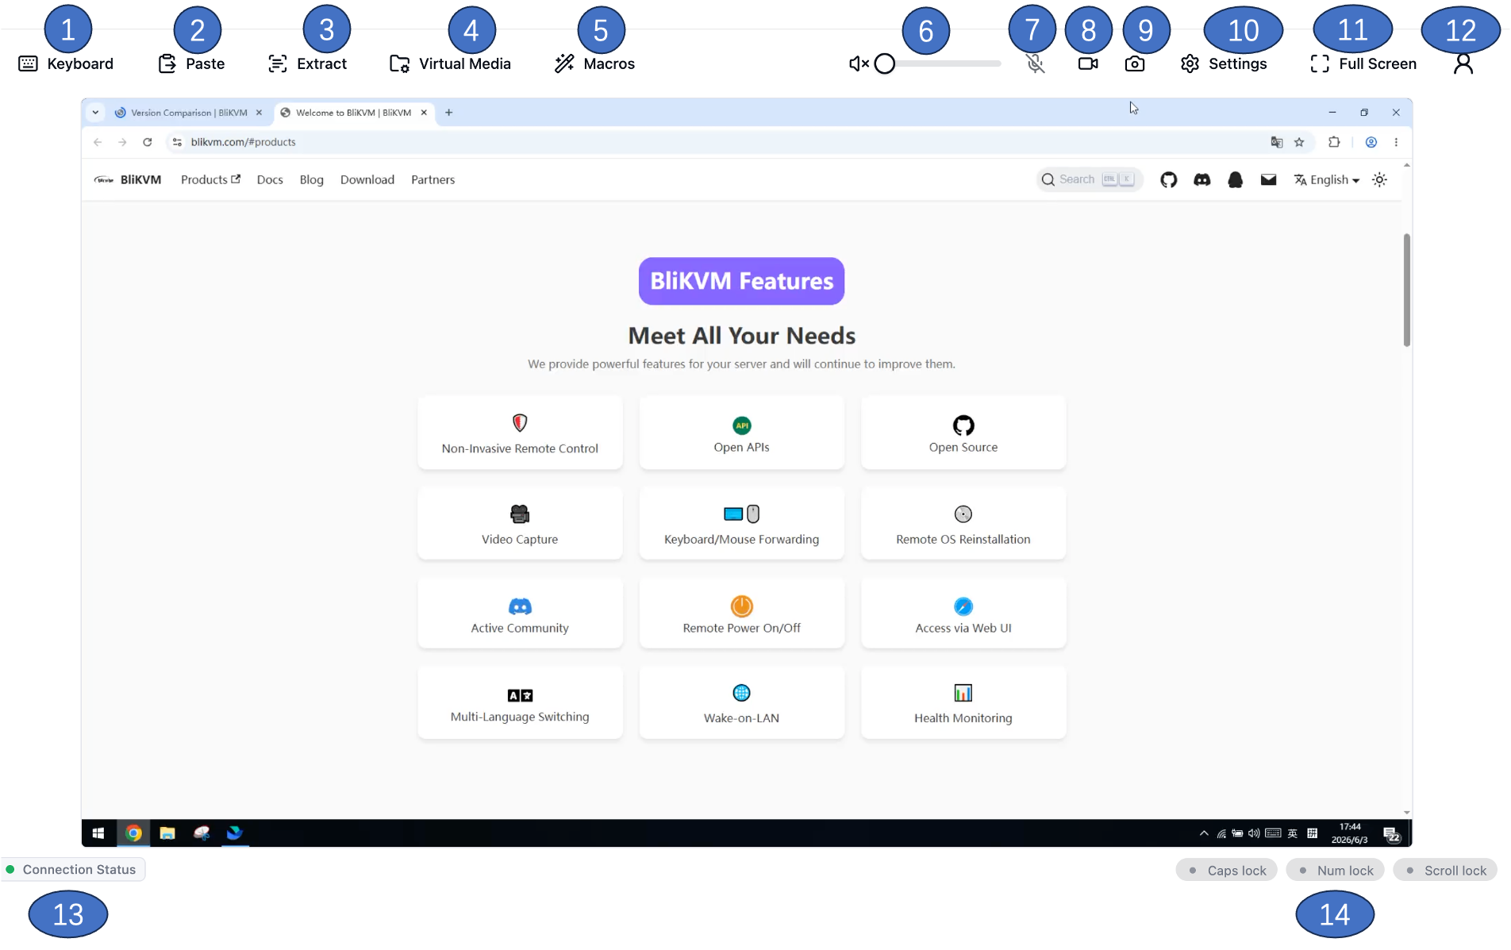Toggle the muted microphone icon

click(1035, 63)
